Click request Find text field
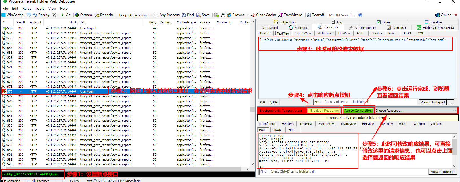This screenshot has height=182, width=460. pyautogui.click(x=365, y=102)
